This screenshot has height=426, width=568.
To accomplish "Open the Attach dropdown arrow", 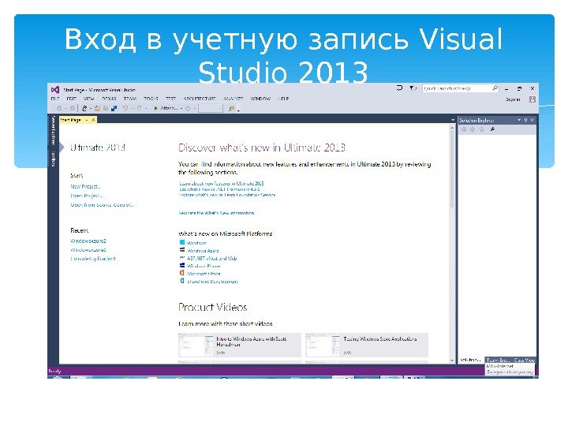I will (181, 108).
